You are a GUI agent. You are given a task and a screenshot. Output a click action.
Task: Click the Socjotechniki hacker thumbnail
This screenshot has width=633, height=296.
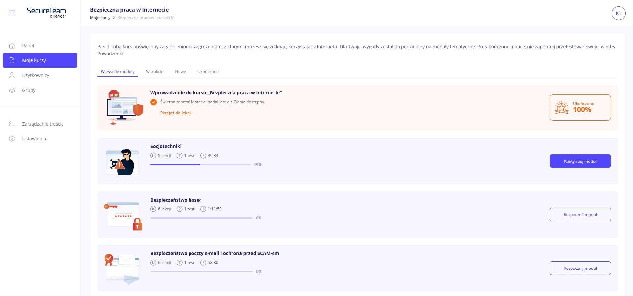(122, 162)
